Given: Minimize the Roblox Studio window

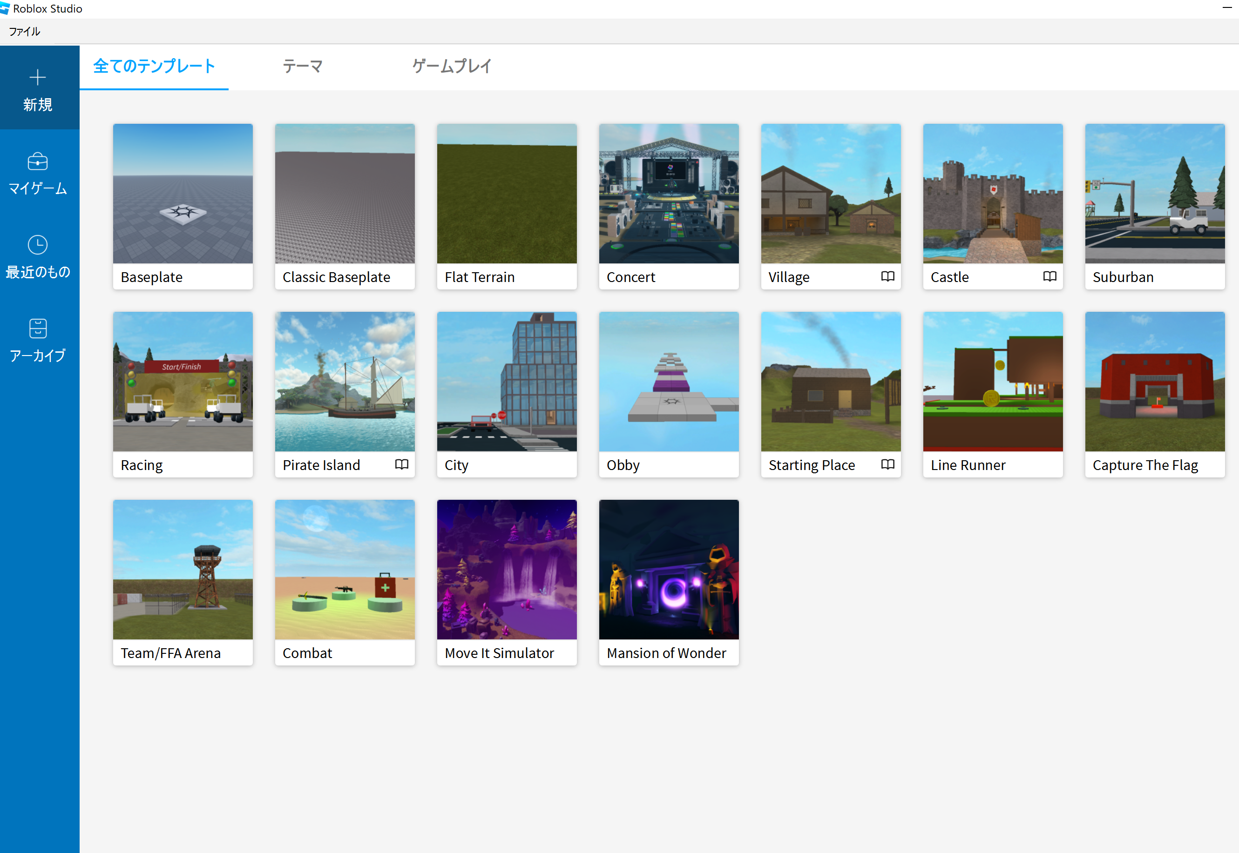Looking at the screenshot, I should [x=1227, y=8].
